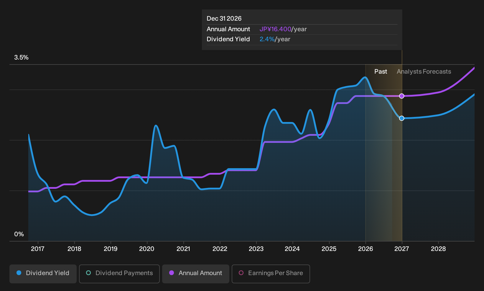
Task: Click the 2028 x-axis label
Action: pos(438,249)
